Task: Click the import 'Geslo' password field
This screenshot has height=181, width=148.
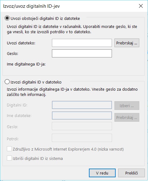Action: click(x=82, y=53)
